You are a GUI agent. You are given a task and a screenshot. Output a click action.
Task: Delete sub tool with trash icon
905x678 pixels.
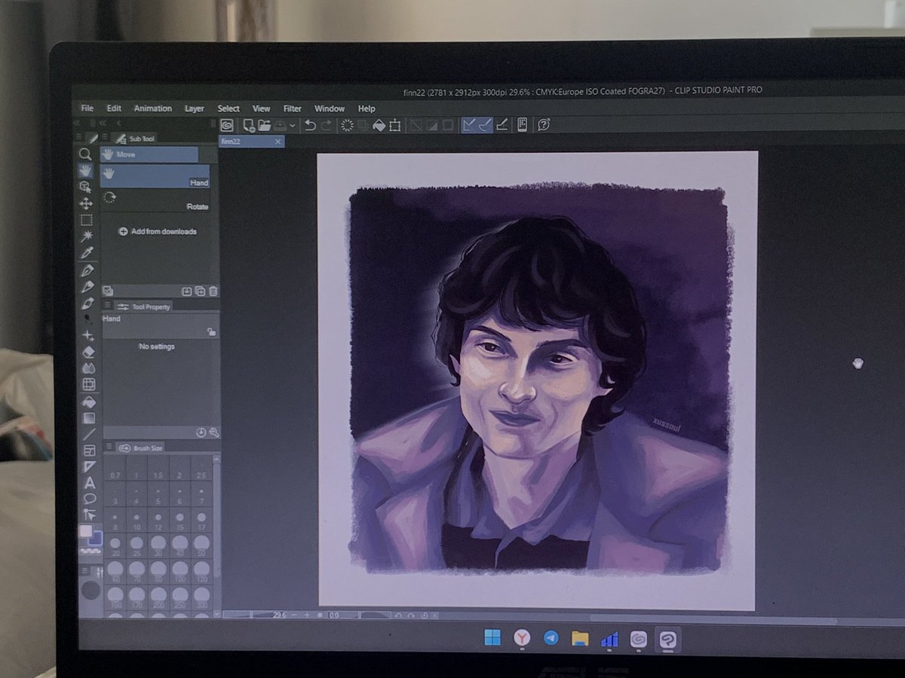click(213, 292)
